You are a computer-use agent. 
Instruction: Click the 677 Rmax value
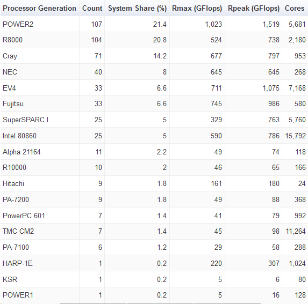point(216,56)
